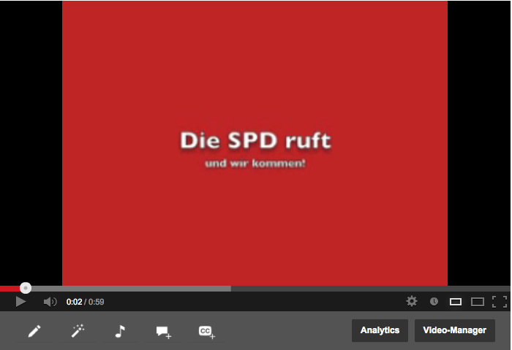Click the progress bar scrubber handle

tap(26, 288)
